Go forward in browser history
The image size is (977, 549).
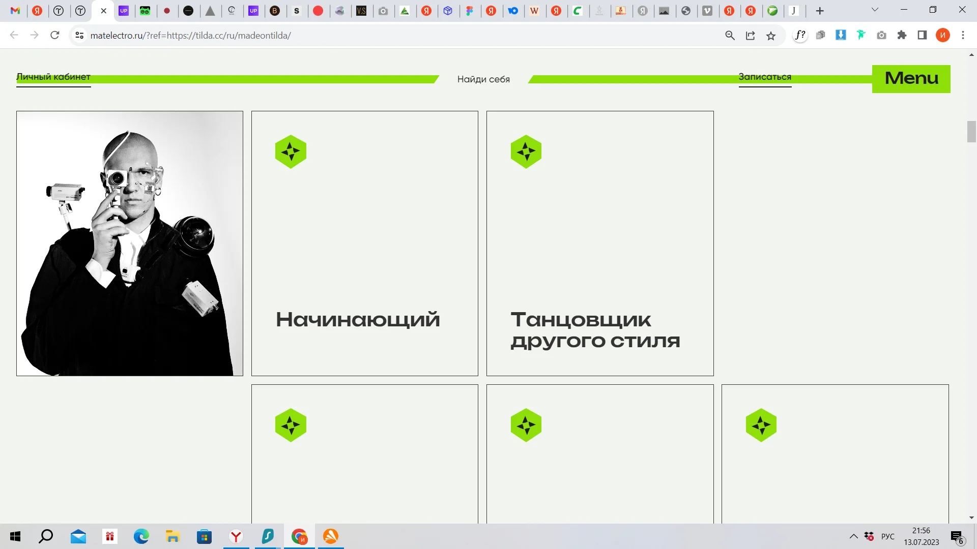34,35
